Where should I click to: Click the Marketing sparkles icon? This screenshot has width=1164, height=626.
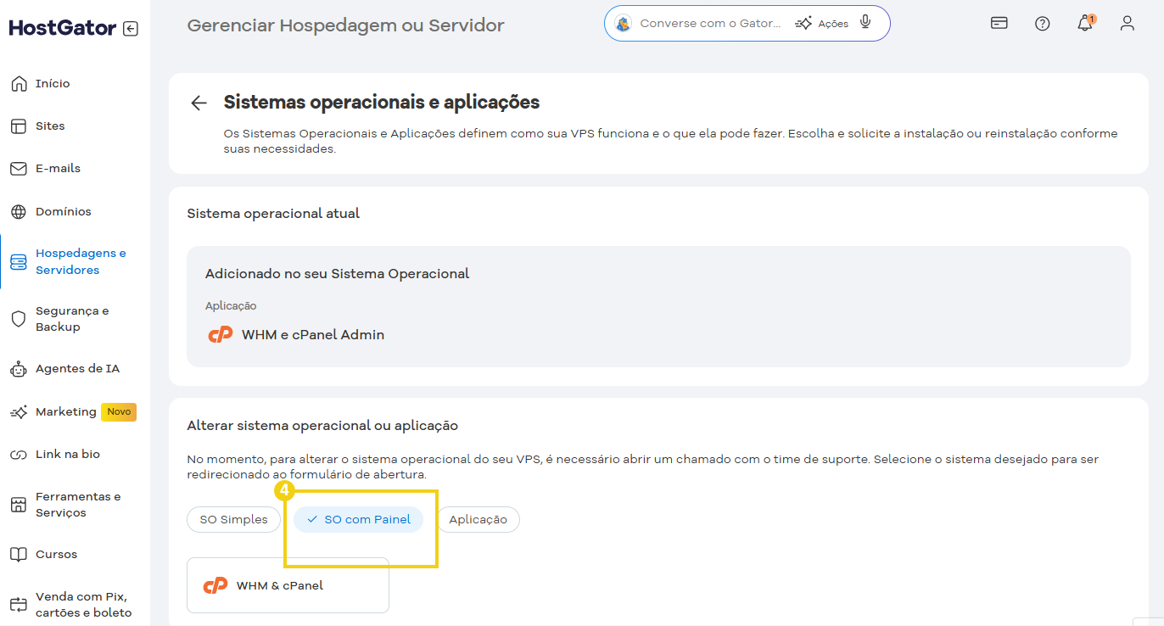click(x=18, y=411)
